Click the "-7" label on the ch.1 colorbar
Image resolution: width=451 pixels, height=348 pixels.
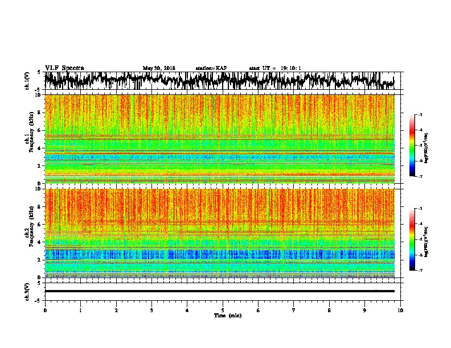(420, 176)
